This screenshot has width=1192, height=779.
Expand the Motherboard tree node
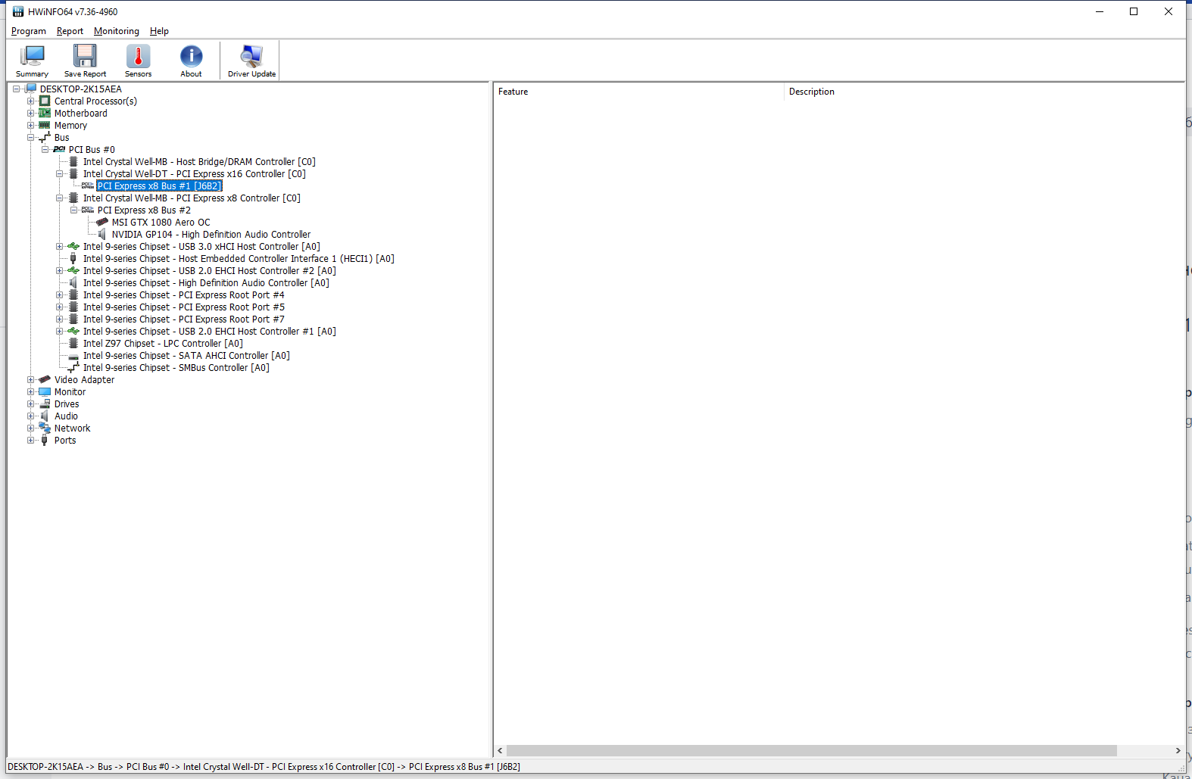click(x=31, y=113)
